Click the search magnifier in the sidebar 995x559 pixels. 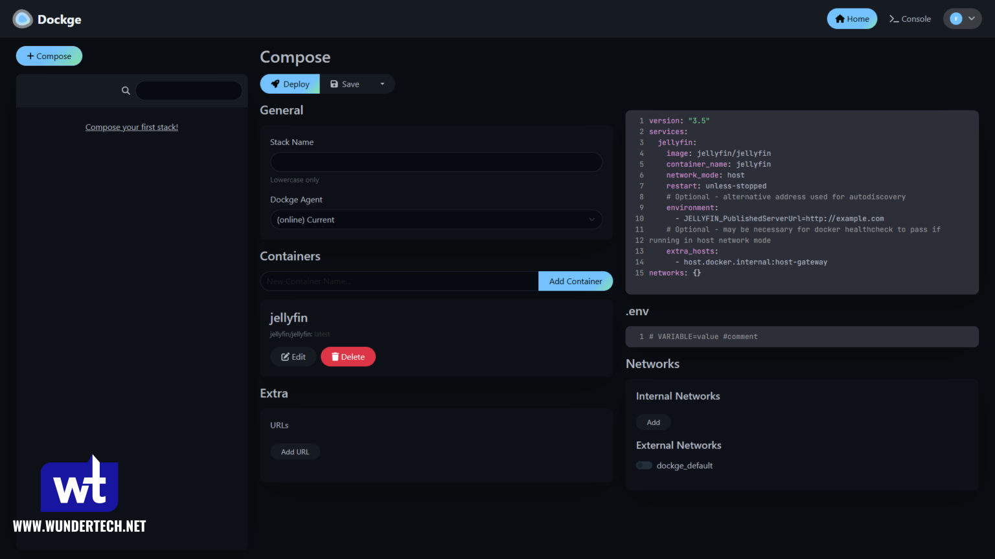[x=126, y=90]
